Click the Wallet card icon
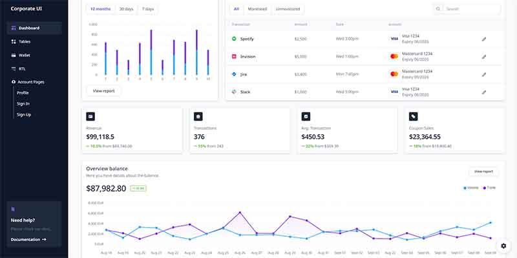Image resolution: width=517 pixels, height=258 pixels. (14, 55)
